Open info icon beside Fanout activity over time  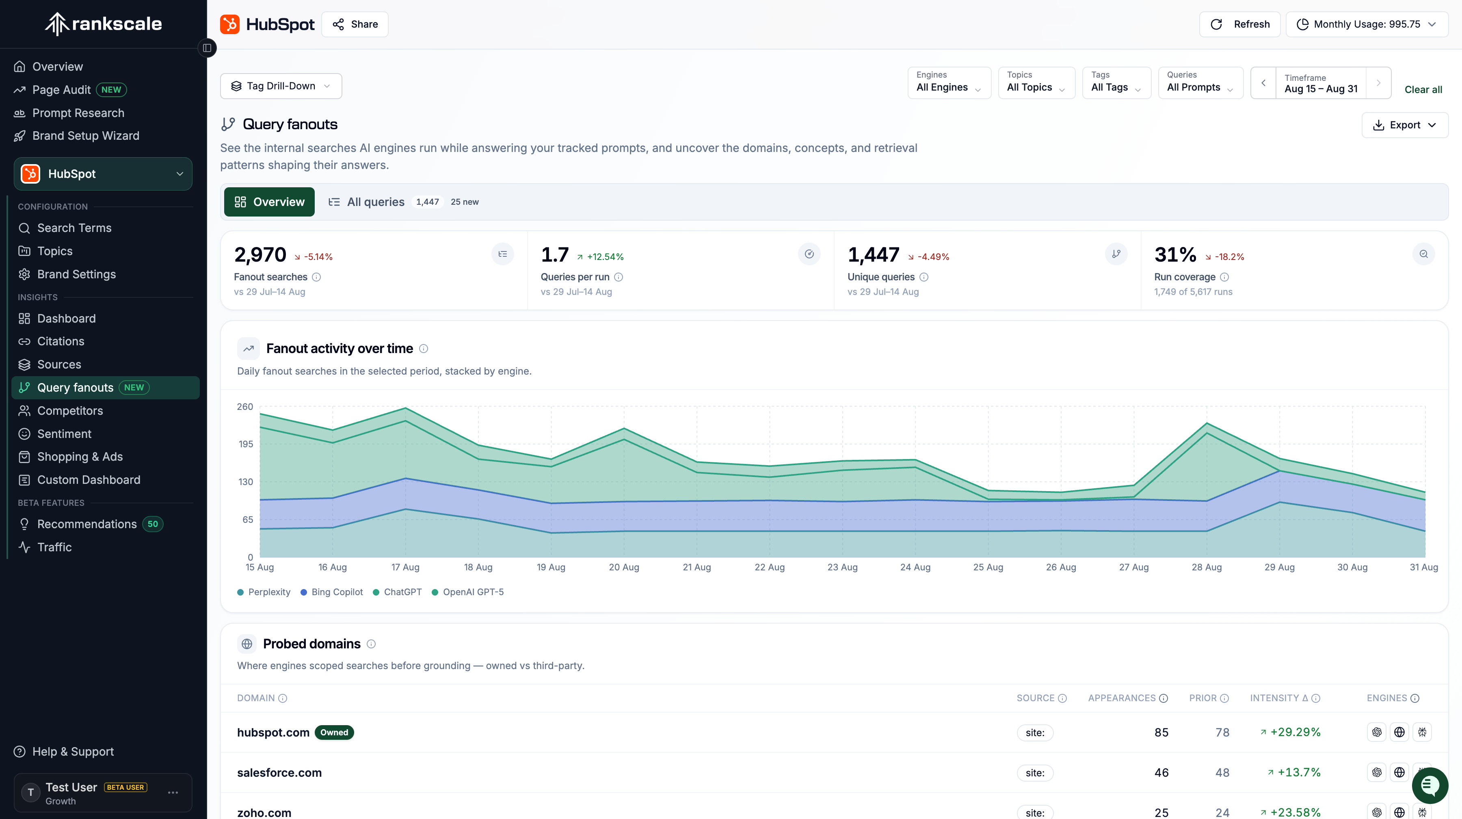click(424, 349)
